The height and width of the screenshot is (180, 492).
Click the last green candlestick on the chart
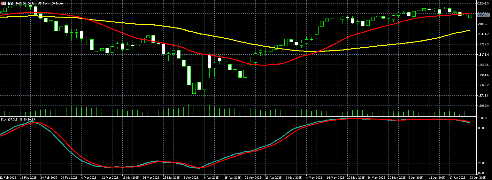click(470, 16)
